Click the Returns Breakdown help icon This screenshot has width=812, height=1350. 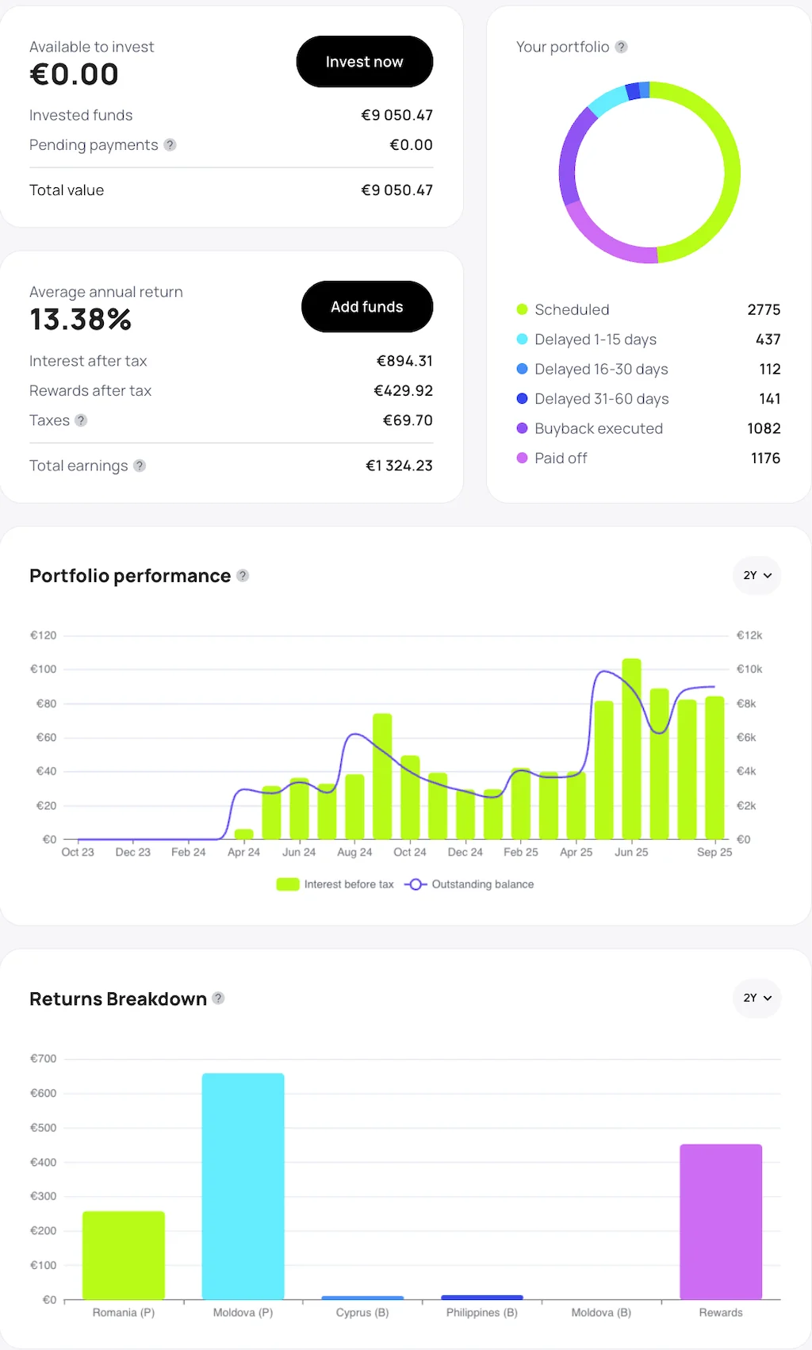(218, 999)
